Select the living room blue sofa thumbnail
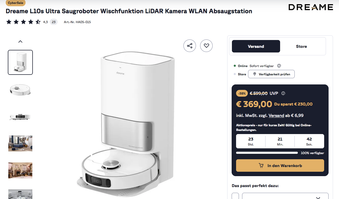Screen dimensions: 339x199 point(20,143)
